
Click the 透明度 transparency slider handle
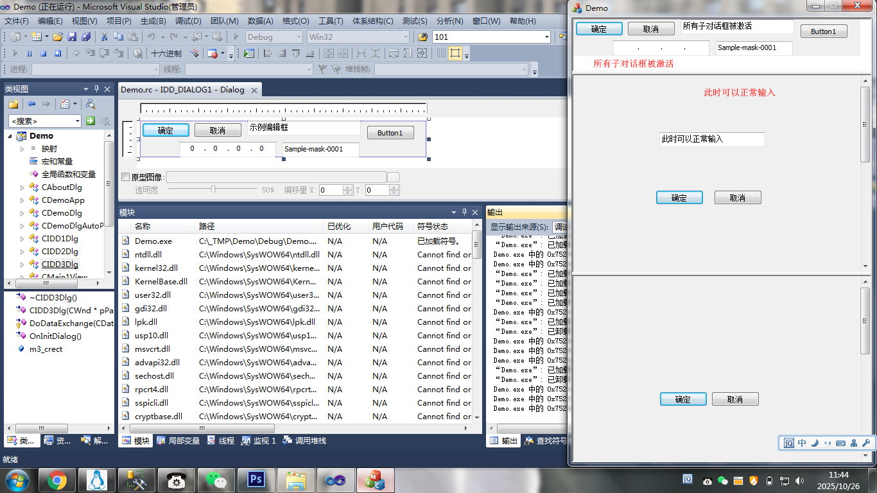pyautogui.click(x=213, y=190)
